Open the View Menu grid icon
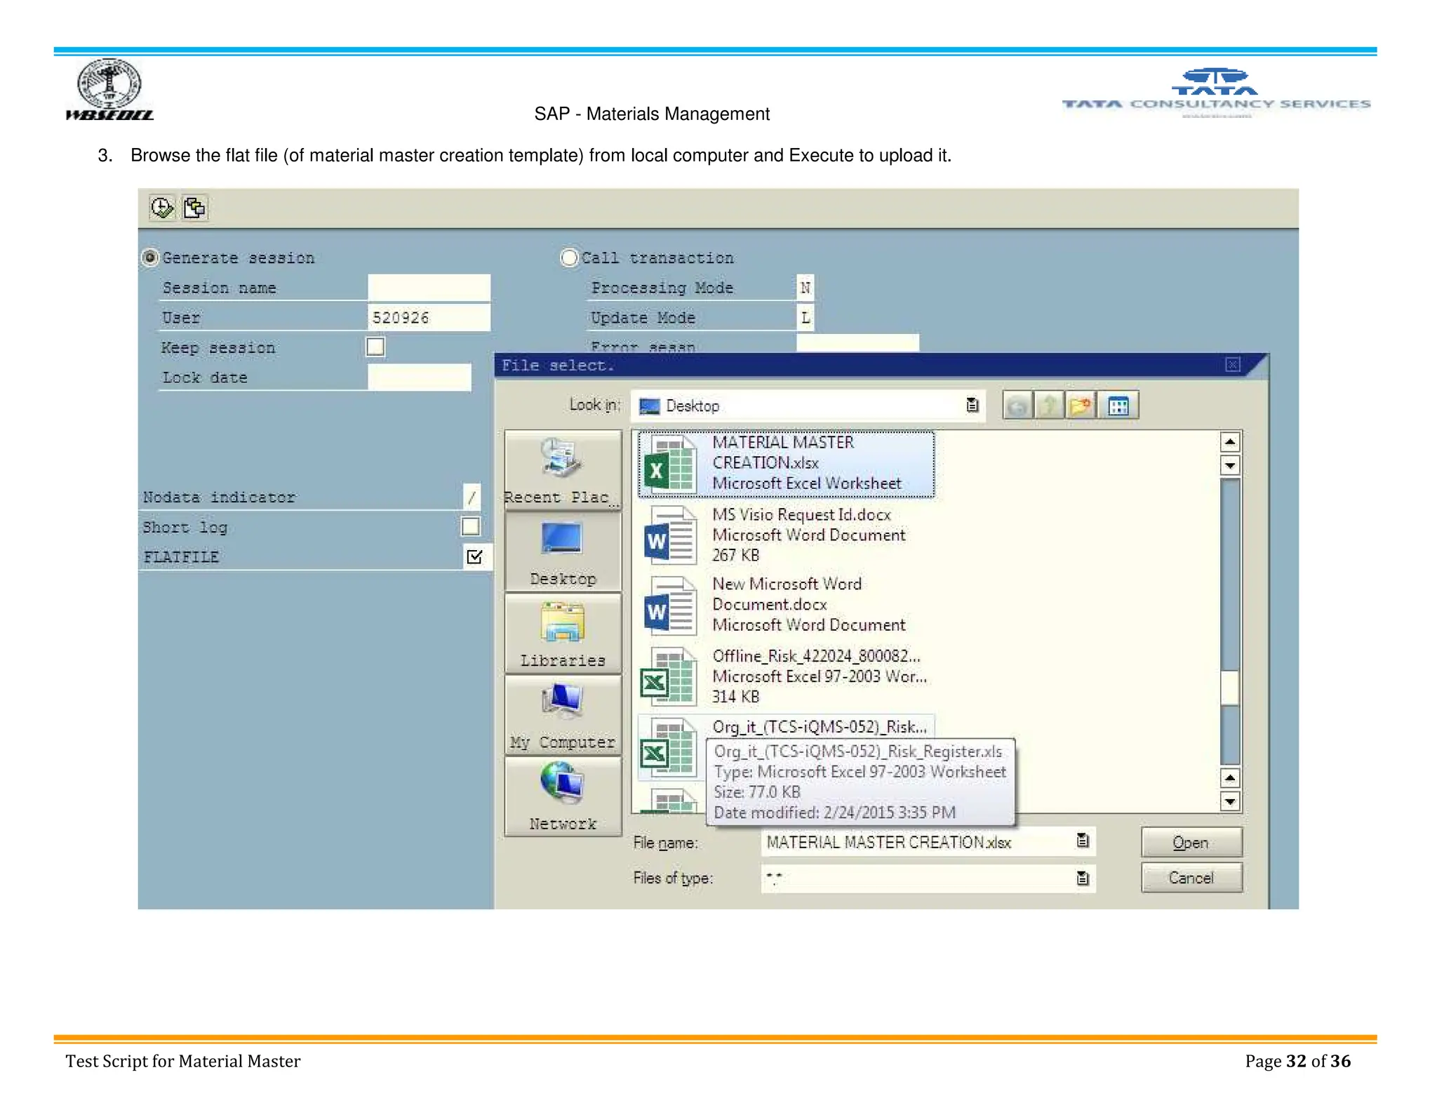 point(1118,406)
